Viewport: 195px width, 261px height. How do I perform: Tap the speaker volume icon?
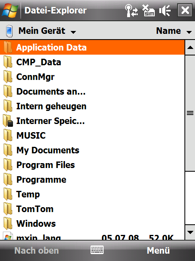click(x=165, y=11)
